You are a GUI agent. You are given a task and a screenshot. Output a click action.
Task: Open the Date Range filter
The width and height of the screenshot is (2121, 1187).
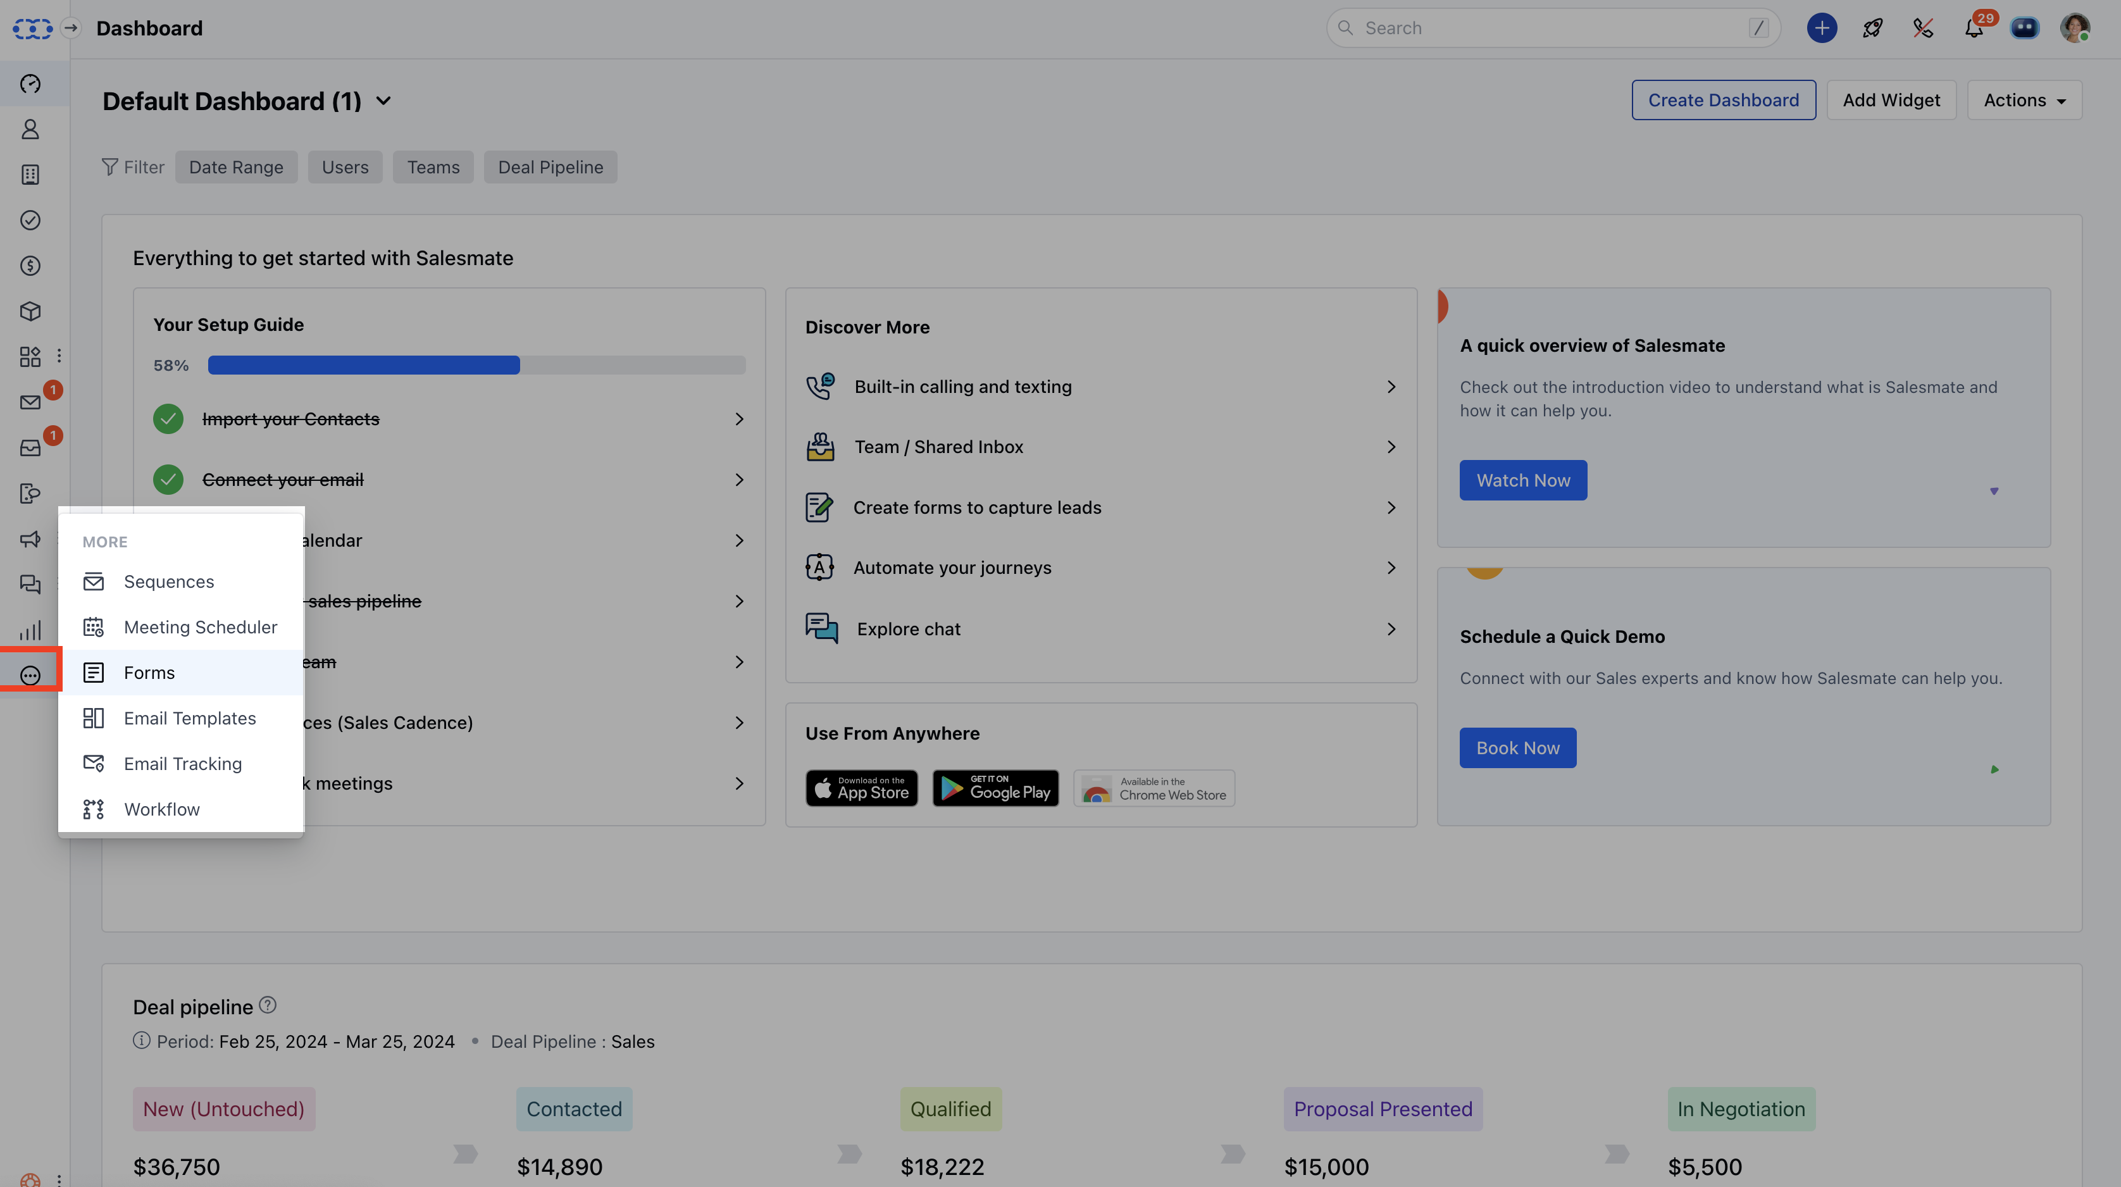[x=236, y=167]
